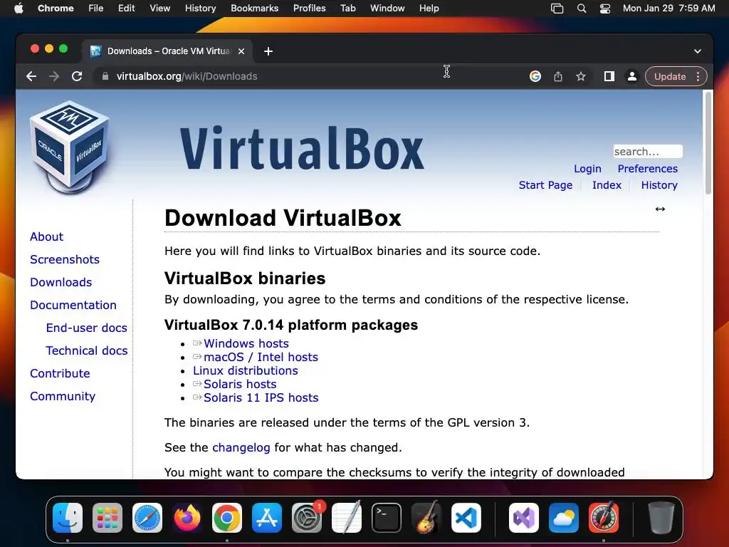The image size is (729, 547).
Task: Open the Tab menu
Action: tap(347, 8)
